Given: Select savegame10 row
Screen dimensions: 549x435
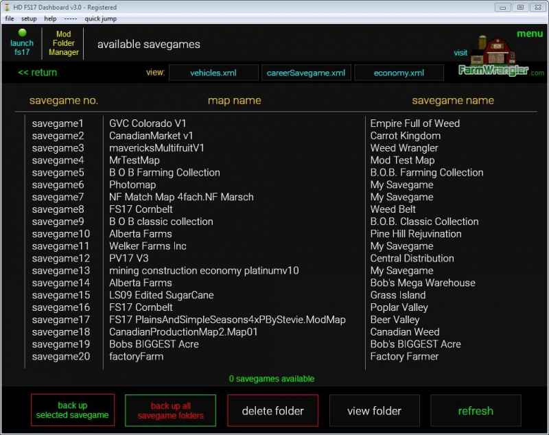Looking at the screenshot, I should [61, 234].
